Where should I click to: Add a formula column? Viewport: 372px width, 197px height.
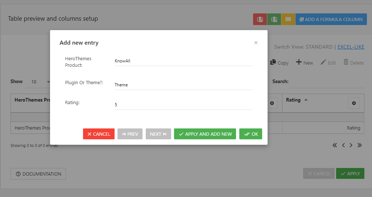coord(331,19)
